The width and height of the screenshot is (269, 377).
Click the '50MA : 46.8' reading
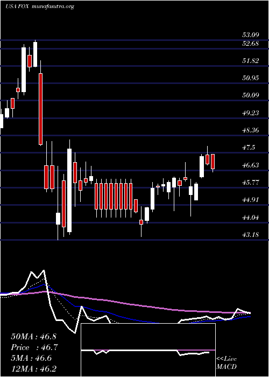pyautogui.click(x=33, y=337)
